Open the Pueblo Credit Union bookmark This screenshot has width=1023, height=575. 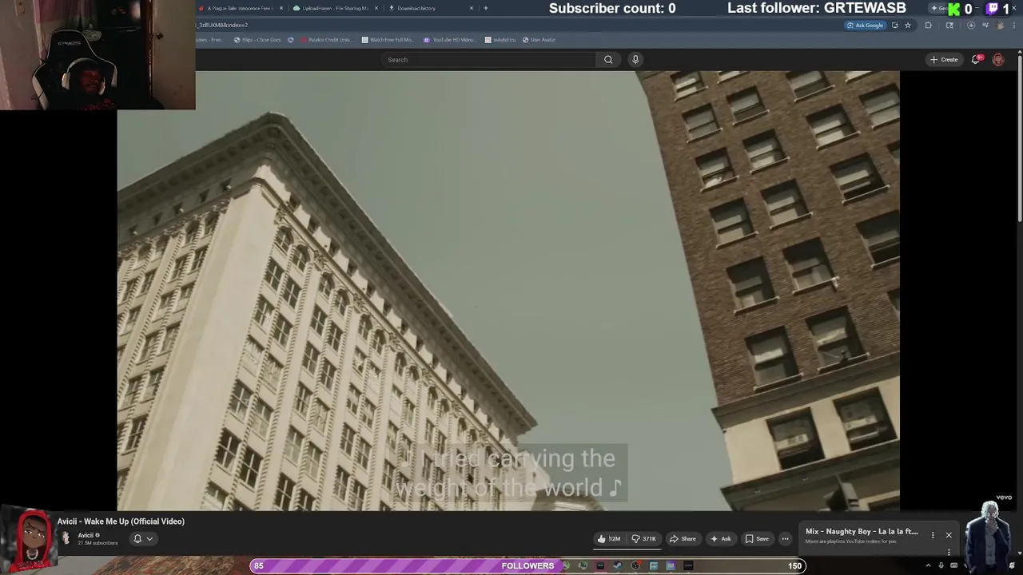[325, 39]
